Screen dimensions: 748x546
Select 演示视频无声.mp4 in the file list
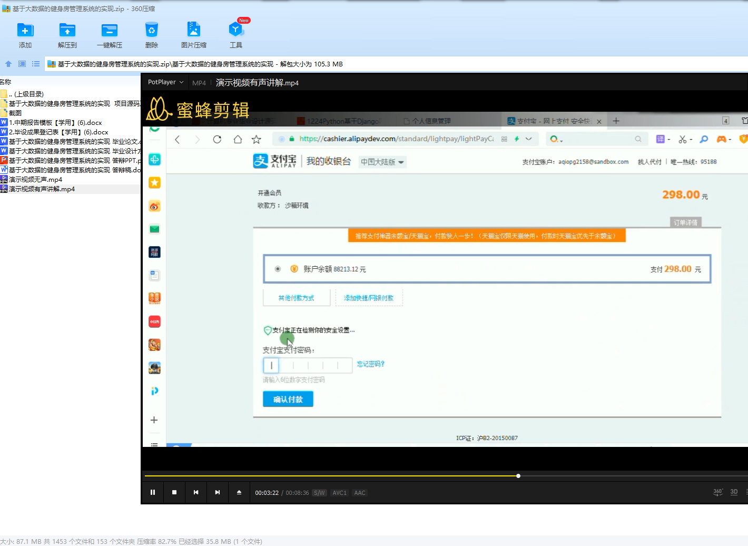point(31,180)
